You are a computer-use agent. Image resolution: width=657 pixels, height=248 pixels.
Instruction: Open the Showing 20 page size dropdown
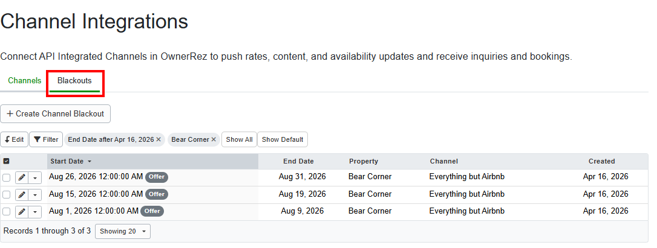pos(123,231)
